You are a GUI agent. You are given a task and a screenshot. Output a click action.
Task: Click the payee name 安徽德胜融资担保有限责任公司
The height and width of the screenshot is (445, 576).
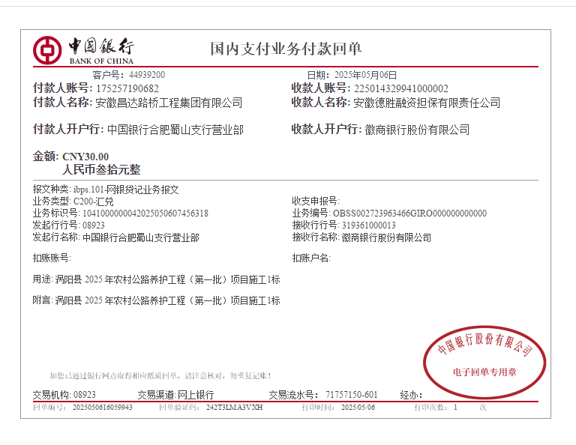427,103
